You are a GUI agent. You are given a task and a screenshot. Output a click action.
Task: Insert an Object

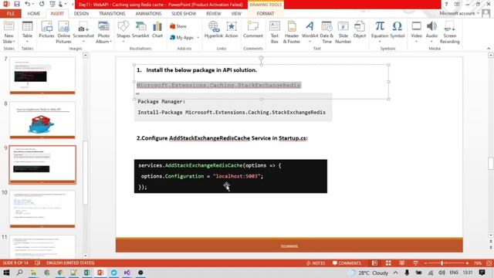click(360, 30)
